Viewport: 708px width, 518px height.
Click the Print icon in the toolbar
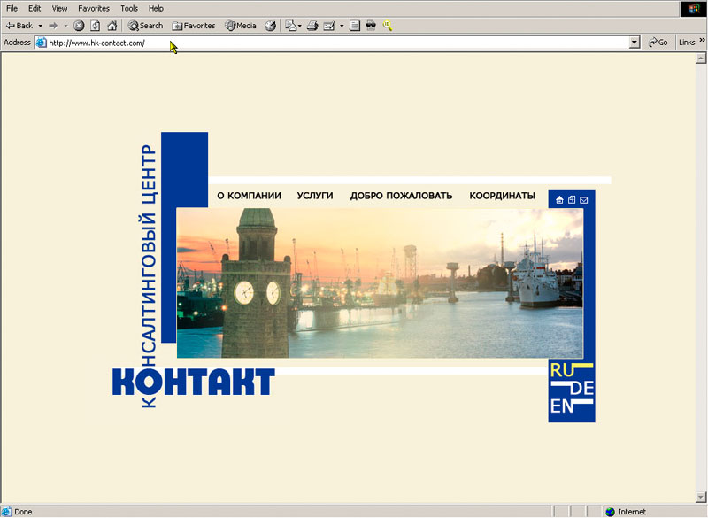(312, 25)
